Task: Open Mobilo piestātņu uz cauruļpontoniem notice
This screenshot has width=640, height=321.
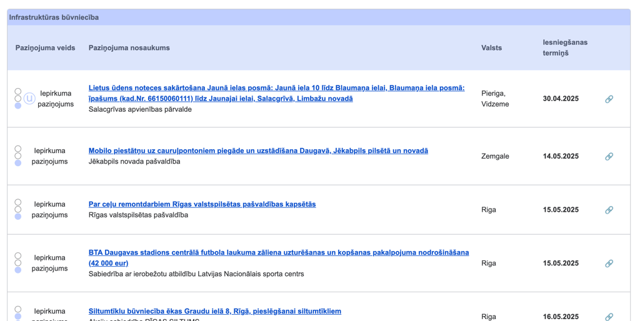Action: pyautogui.click(x=258, y=151)
